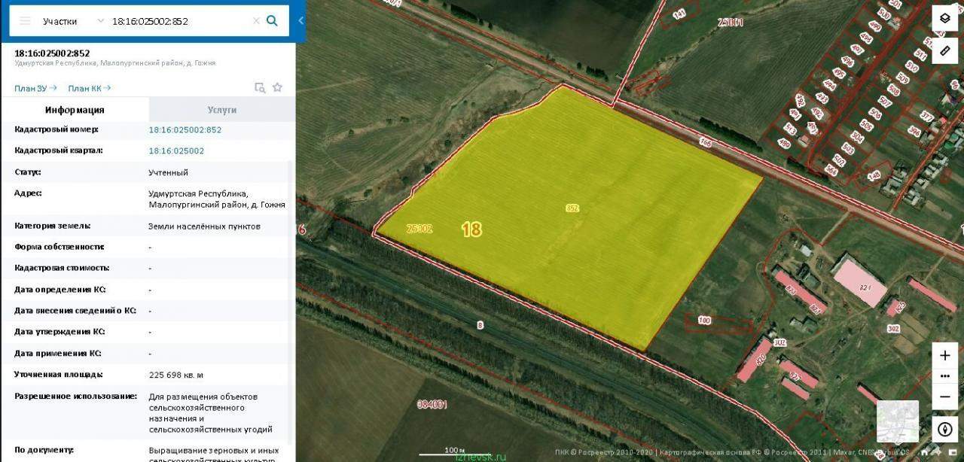Viewport: 964px width, 462px height.
Task: Click the find-on-map icon beside star
Action: tap(260, 87)
